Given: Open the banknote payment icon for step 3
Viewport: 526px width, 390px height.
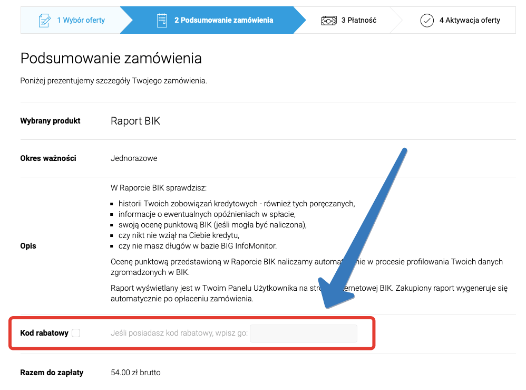Looking at the screenshot, I should pos(329,20).
